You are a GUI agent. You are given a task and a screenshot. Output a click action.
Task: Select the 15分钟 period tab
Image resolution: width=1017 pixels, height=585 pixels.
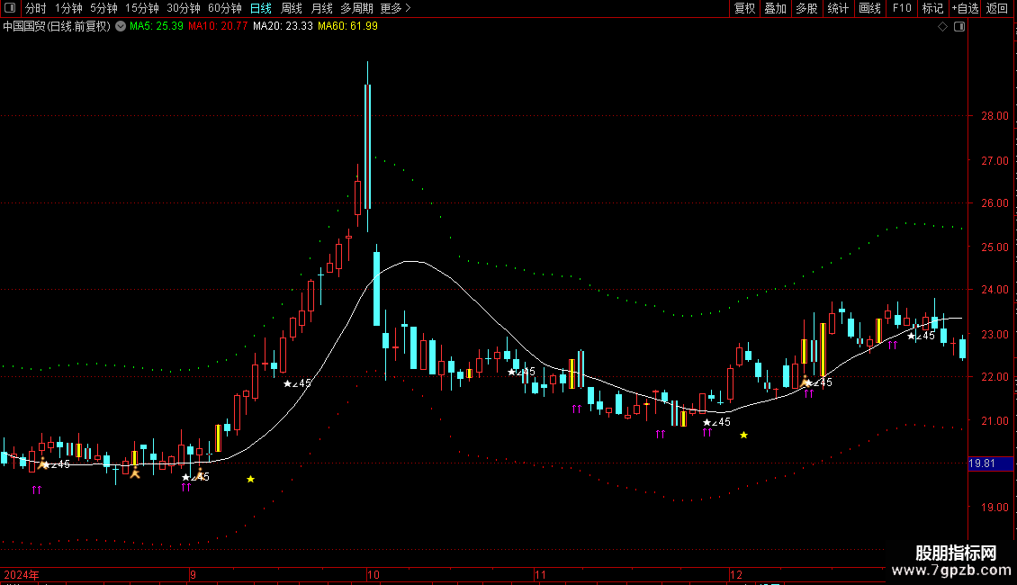click(x=142, y=8)
